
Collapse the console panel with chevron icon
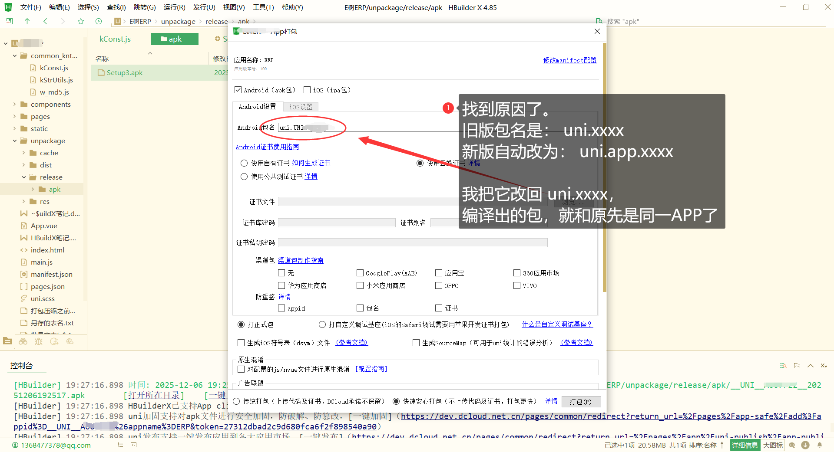coord(811,366)
